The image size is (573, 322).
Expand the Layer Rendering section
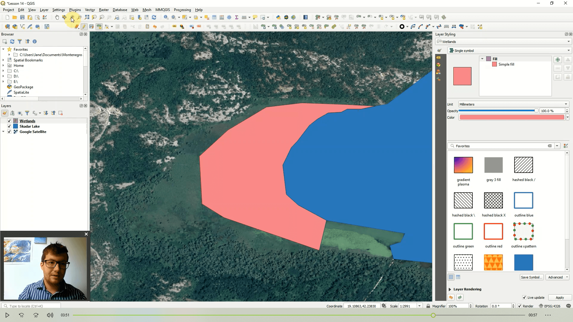pos(450,289)
